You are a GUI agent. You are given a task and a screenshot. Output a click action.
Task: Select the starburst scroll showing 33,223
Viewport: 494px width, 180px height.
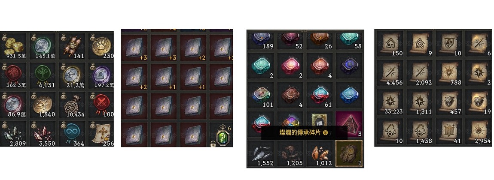(x=390, y=102)
